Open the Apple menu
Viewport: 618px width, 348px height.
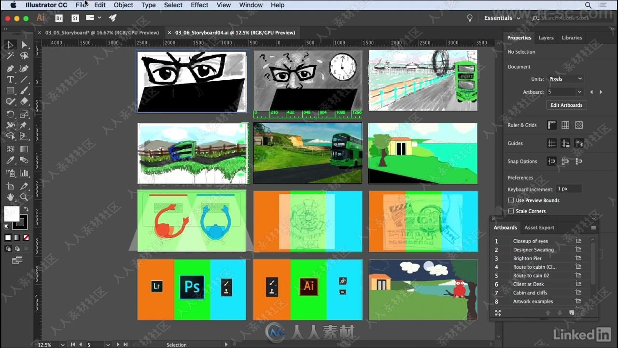click(x=13, y=5)
